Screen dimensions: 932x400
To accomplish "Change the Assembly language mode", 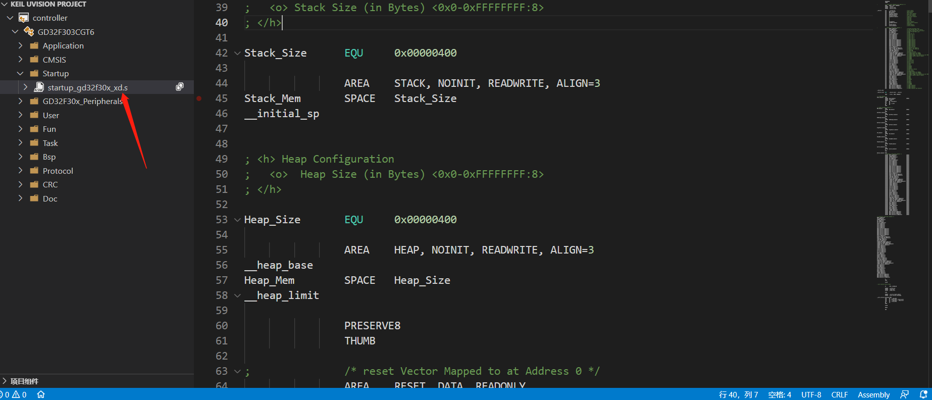I will (x=873, y=394).
